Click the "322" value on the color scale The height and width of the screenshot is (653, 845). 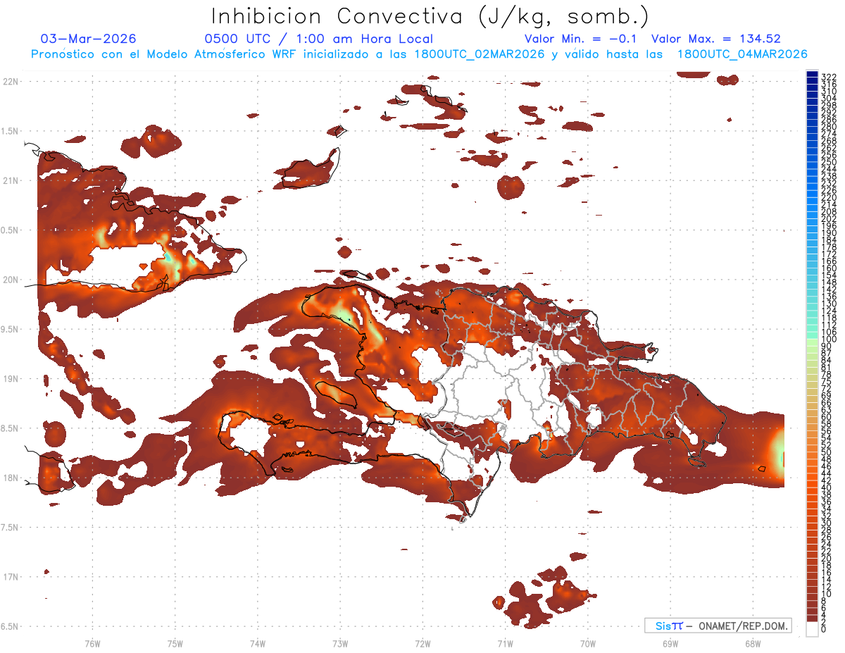click(828, 76)
